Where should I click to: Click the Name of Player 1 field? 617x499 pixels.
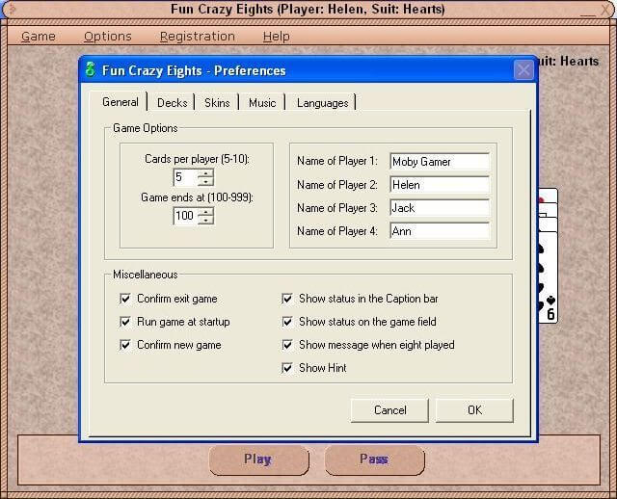click(x=440, y=161)
